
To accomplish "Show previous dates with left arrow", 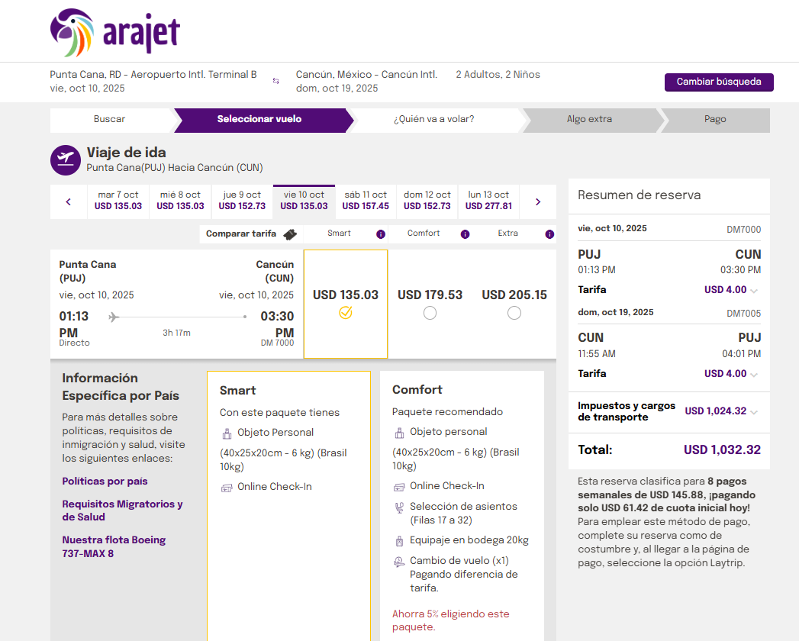I will click(68, 201).
